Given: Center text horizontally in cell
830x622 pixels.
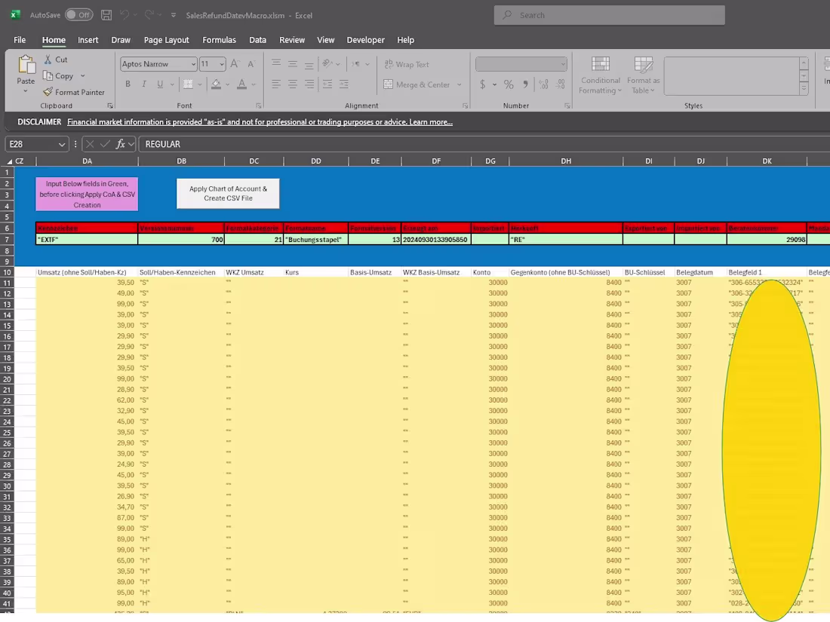Looking at the screenshot, I should [x=292, y=84].
